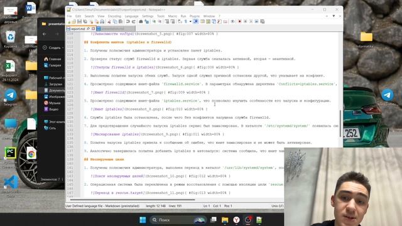Select the PyCharm desktop icon
This screenshot has width=402, height=226.
click(x=10, y=158)
